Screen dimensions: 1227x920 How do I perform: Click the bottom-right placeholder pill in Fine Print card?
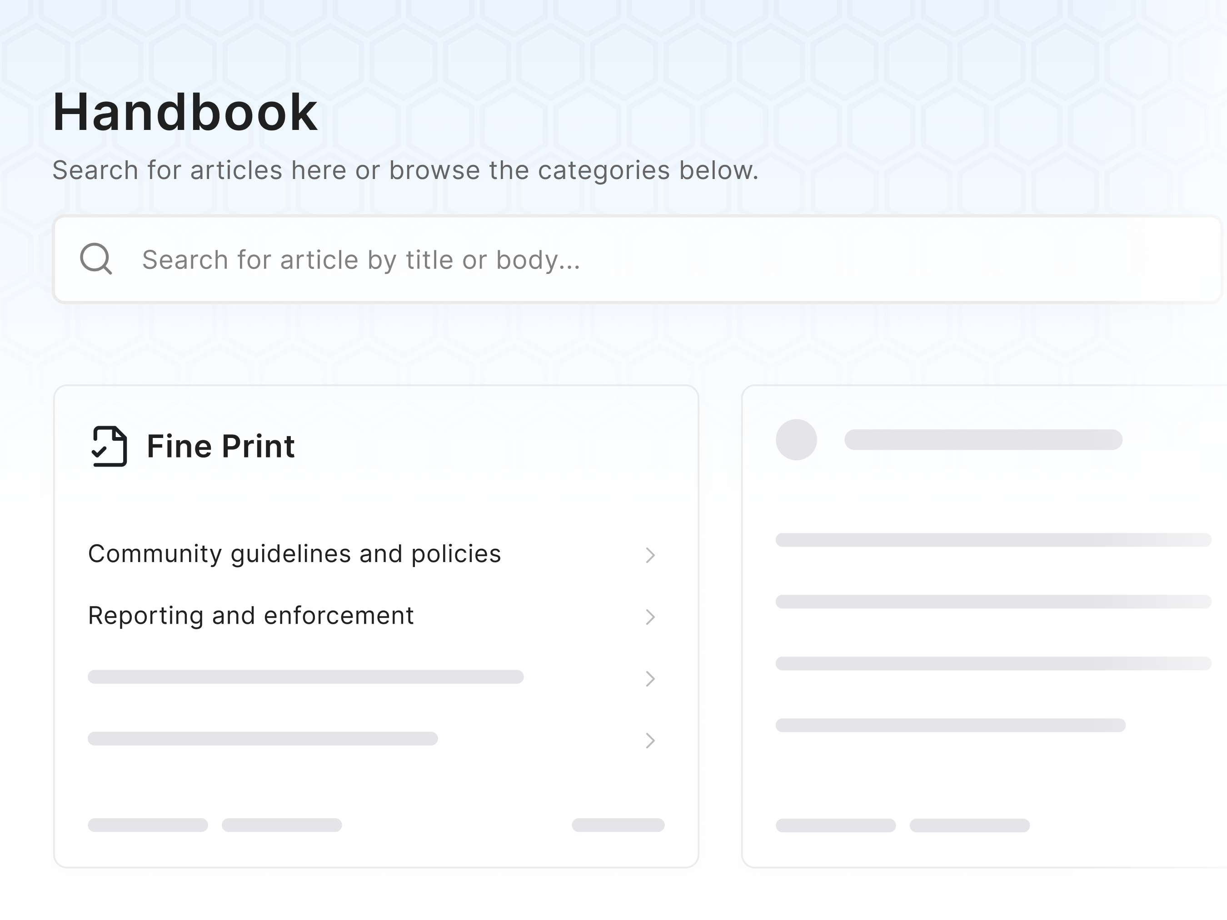coord(618,825)
